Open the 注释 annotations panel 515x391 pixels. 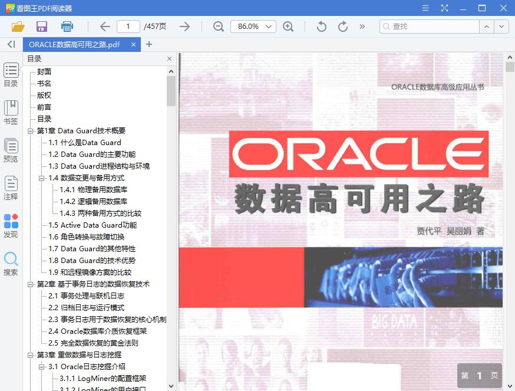point(11,189)
